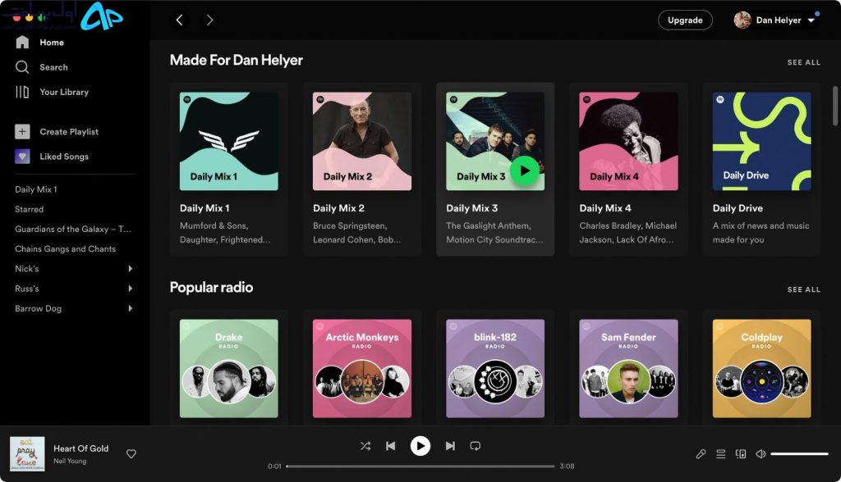Open the Starred playlist
Screen dimensions: 841x482
pos(29,209)
